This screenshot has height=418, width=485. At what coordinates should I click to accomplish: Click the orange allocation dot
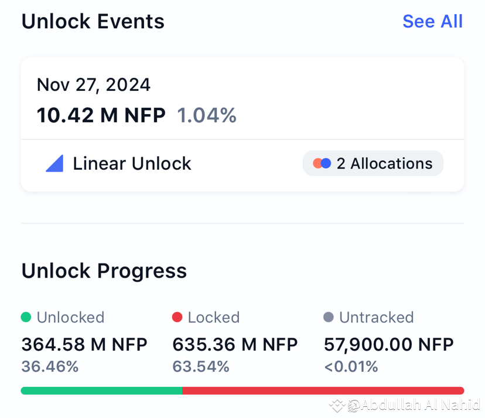click(x=317, y=163)
